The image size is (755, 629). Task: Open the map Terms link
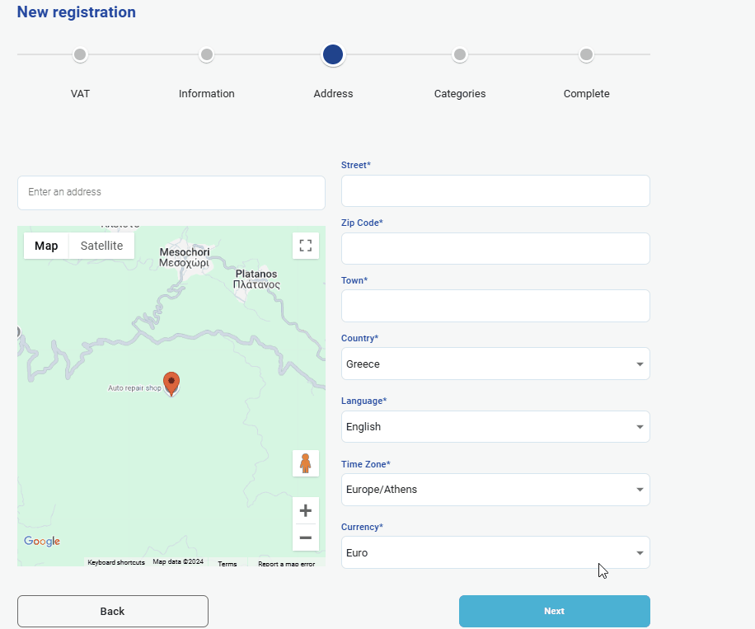point(227,564)
